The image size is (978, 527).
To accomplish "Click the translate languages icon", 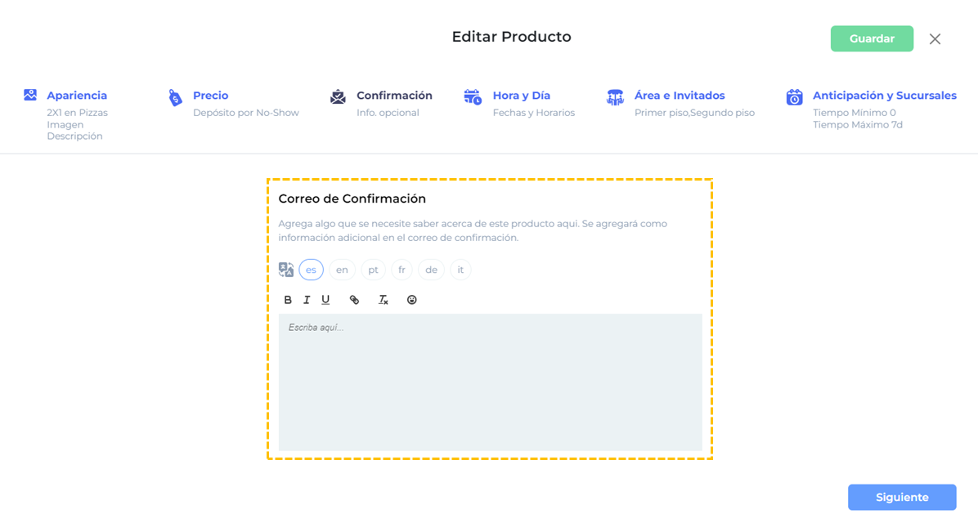I will 285,270.
